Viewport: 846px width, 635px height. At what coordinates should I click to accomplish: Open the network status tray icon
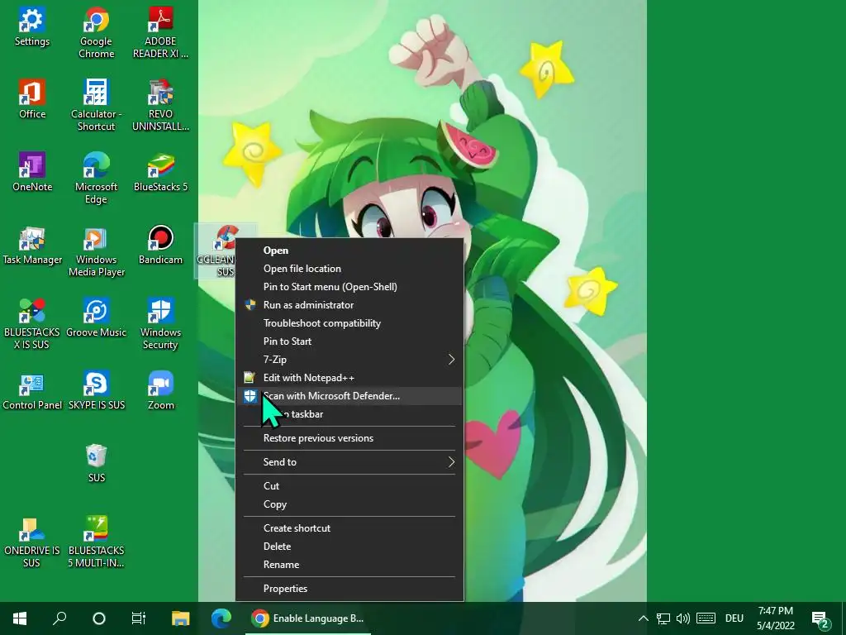pos(663,618)
